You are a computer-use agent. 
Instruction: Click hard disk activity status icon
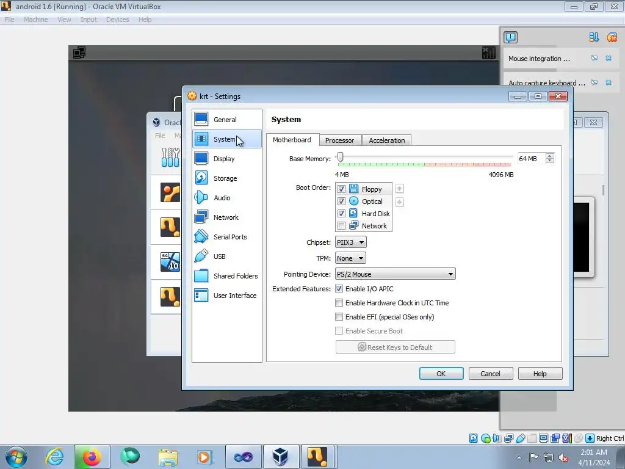473,438
